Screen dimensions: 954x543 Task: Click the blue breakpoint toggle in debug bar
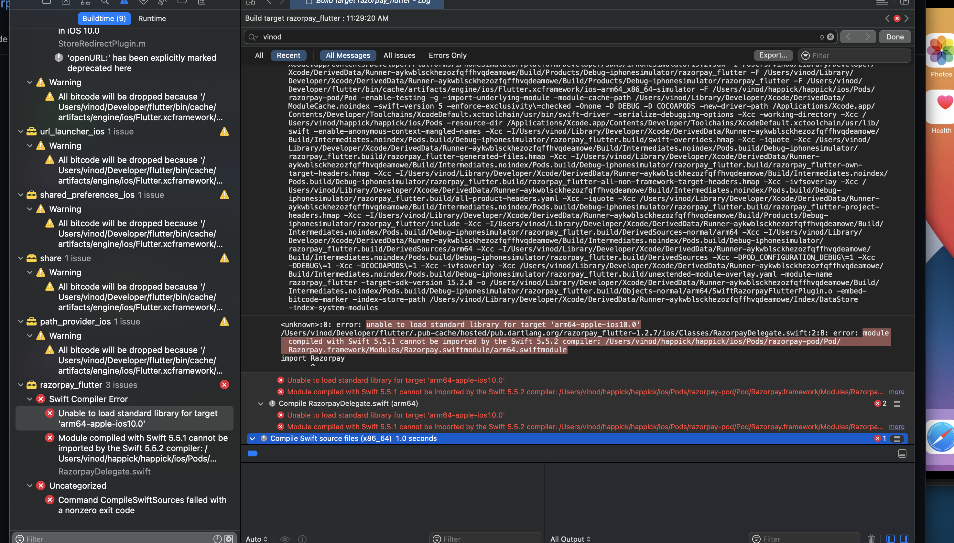(x=253, y=453)
